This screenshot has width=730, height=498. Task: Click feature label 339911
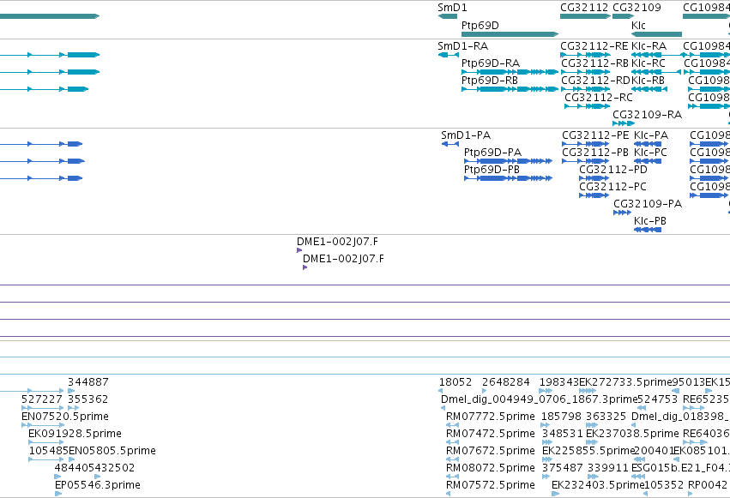[608, 467]
